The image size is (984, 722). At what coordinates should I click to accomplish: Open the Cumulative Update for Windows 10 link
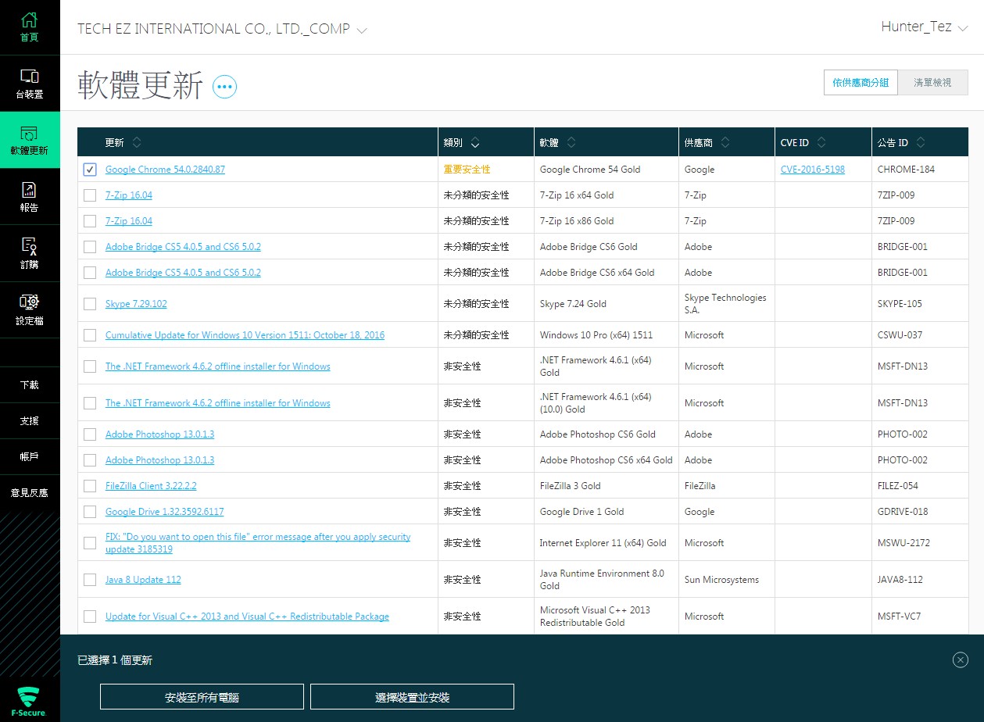pyautogui.click(x=245, y=335)
